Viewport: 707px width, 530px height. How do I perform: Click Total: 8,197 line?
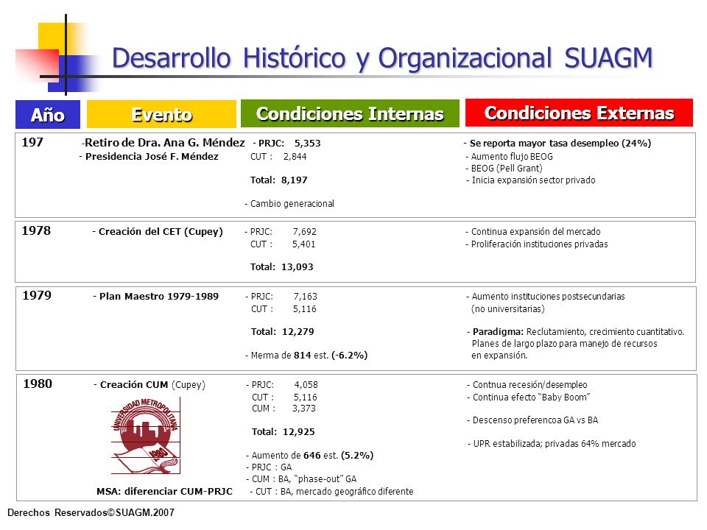[278, 180]
